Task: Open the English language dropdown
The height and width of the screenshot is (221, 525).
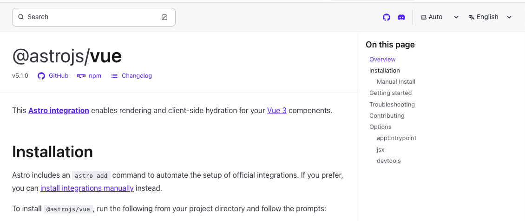Action: 490,17
